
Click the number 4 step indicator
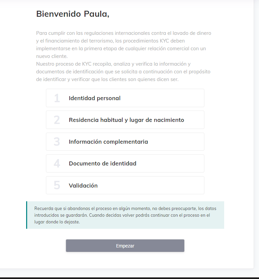57,163
